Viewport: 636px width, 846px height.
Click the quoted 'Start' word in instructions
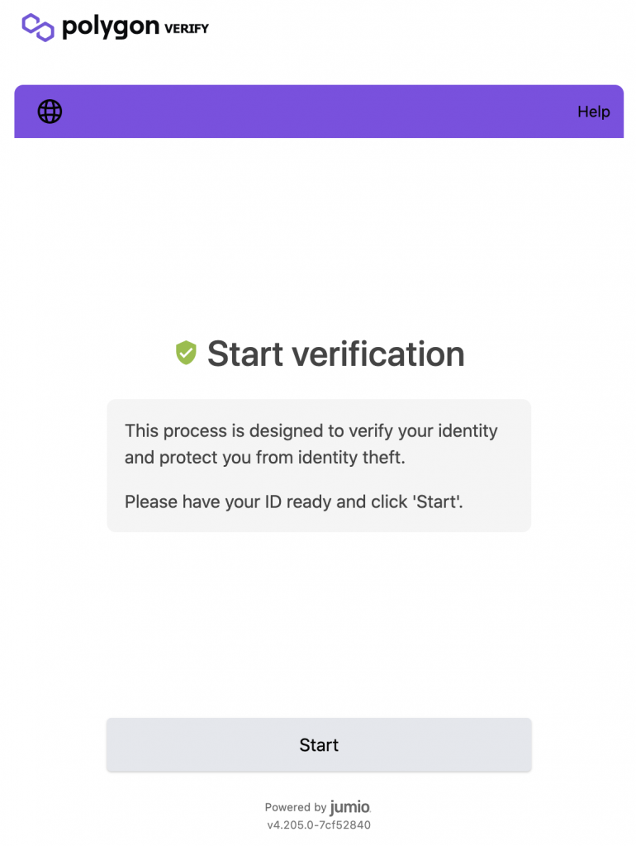tap(436, 501)
